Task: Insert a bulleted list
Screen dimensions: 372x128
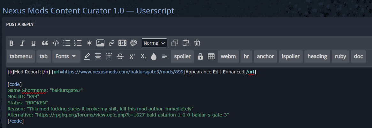Action: (x=67, y=43)
